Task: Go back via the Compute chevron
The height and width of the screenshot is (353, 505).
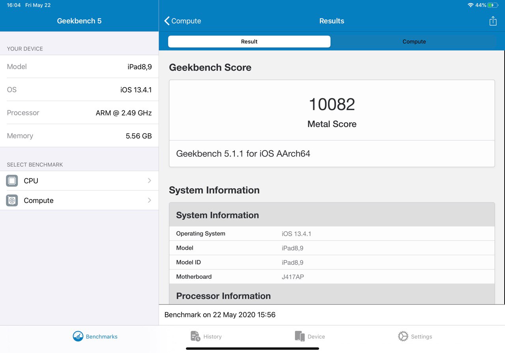Action: (167, 21)
